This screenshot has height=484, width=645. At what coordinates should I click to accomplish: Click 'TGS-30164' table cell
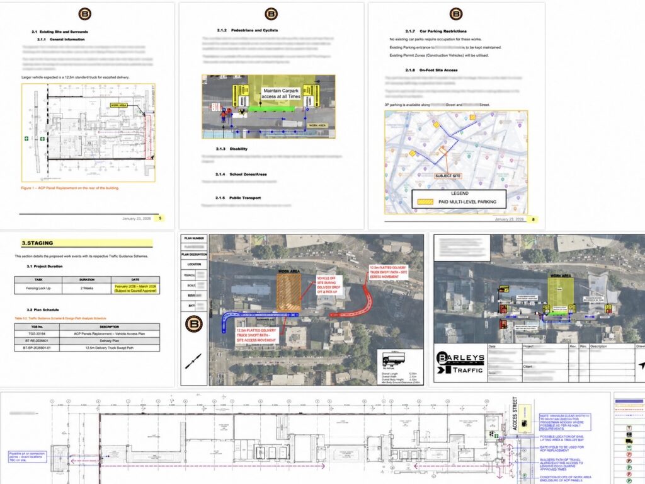pos(37,334)
